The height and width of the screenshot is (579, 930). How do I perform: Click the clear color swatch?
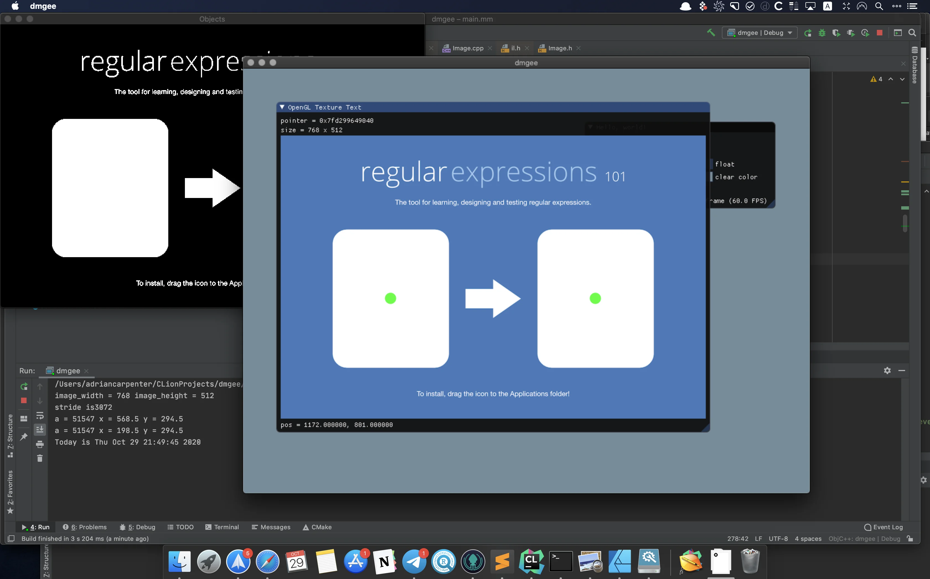(711, 177)
